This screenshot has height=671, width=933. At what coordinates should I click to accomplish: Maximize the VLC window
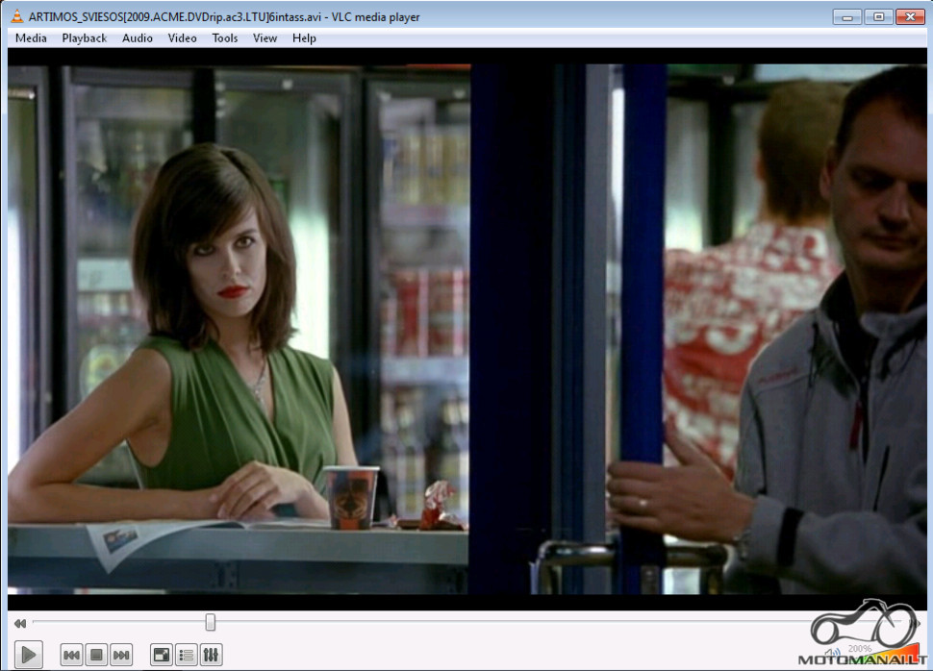(x=878, y=16)
